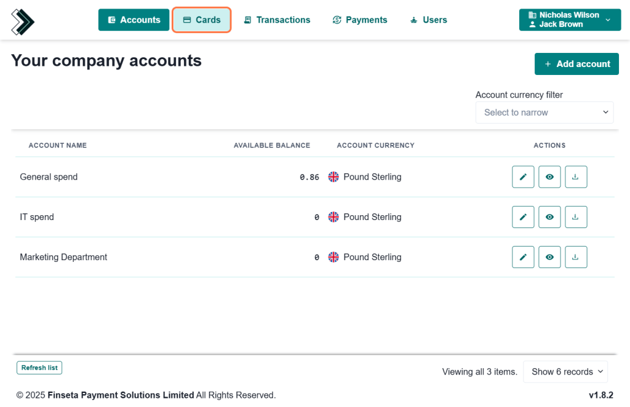View IT spend account details

click(549, 217)
